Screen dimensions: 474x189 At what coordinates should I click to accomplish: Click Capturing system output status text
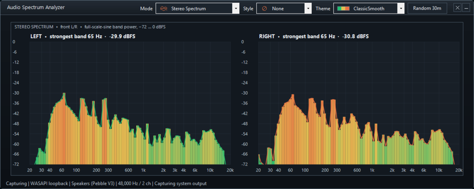[180, 183]
